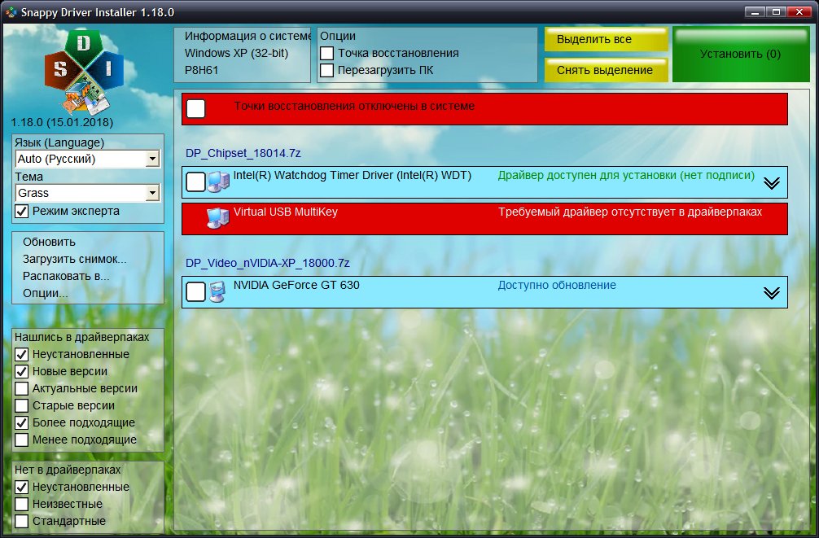Open the Язык (Language) dropdown
Image resolution: width=819 pixels, height=538 pixels.
(151, 160)
